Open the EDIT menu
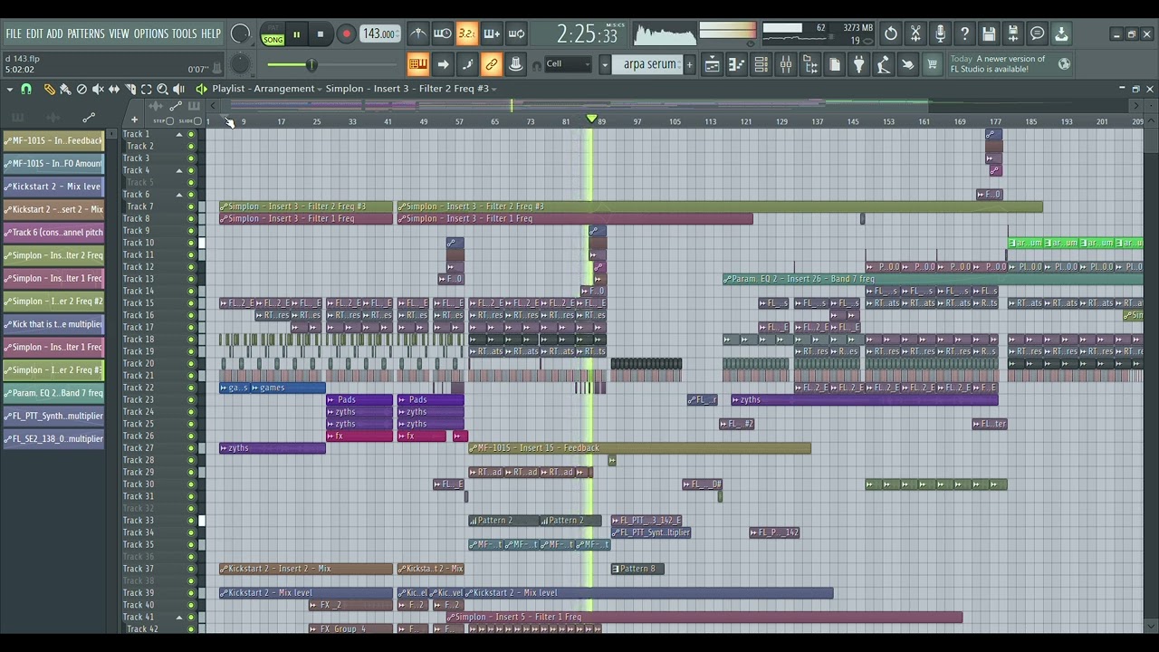The image size is (1159, 652). [34, 34]
